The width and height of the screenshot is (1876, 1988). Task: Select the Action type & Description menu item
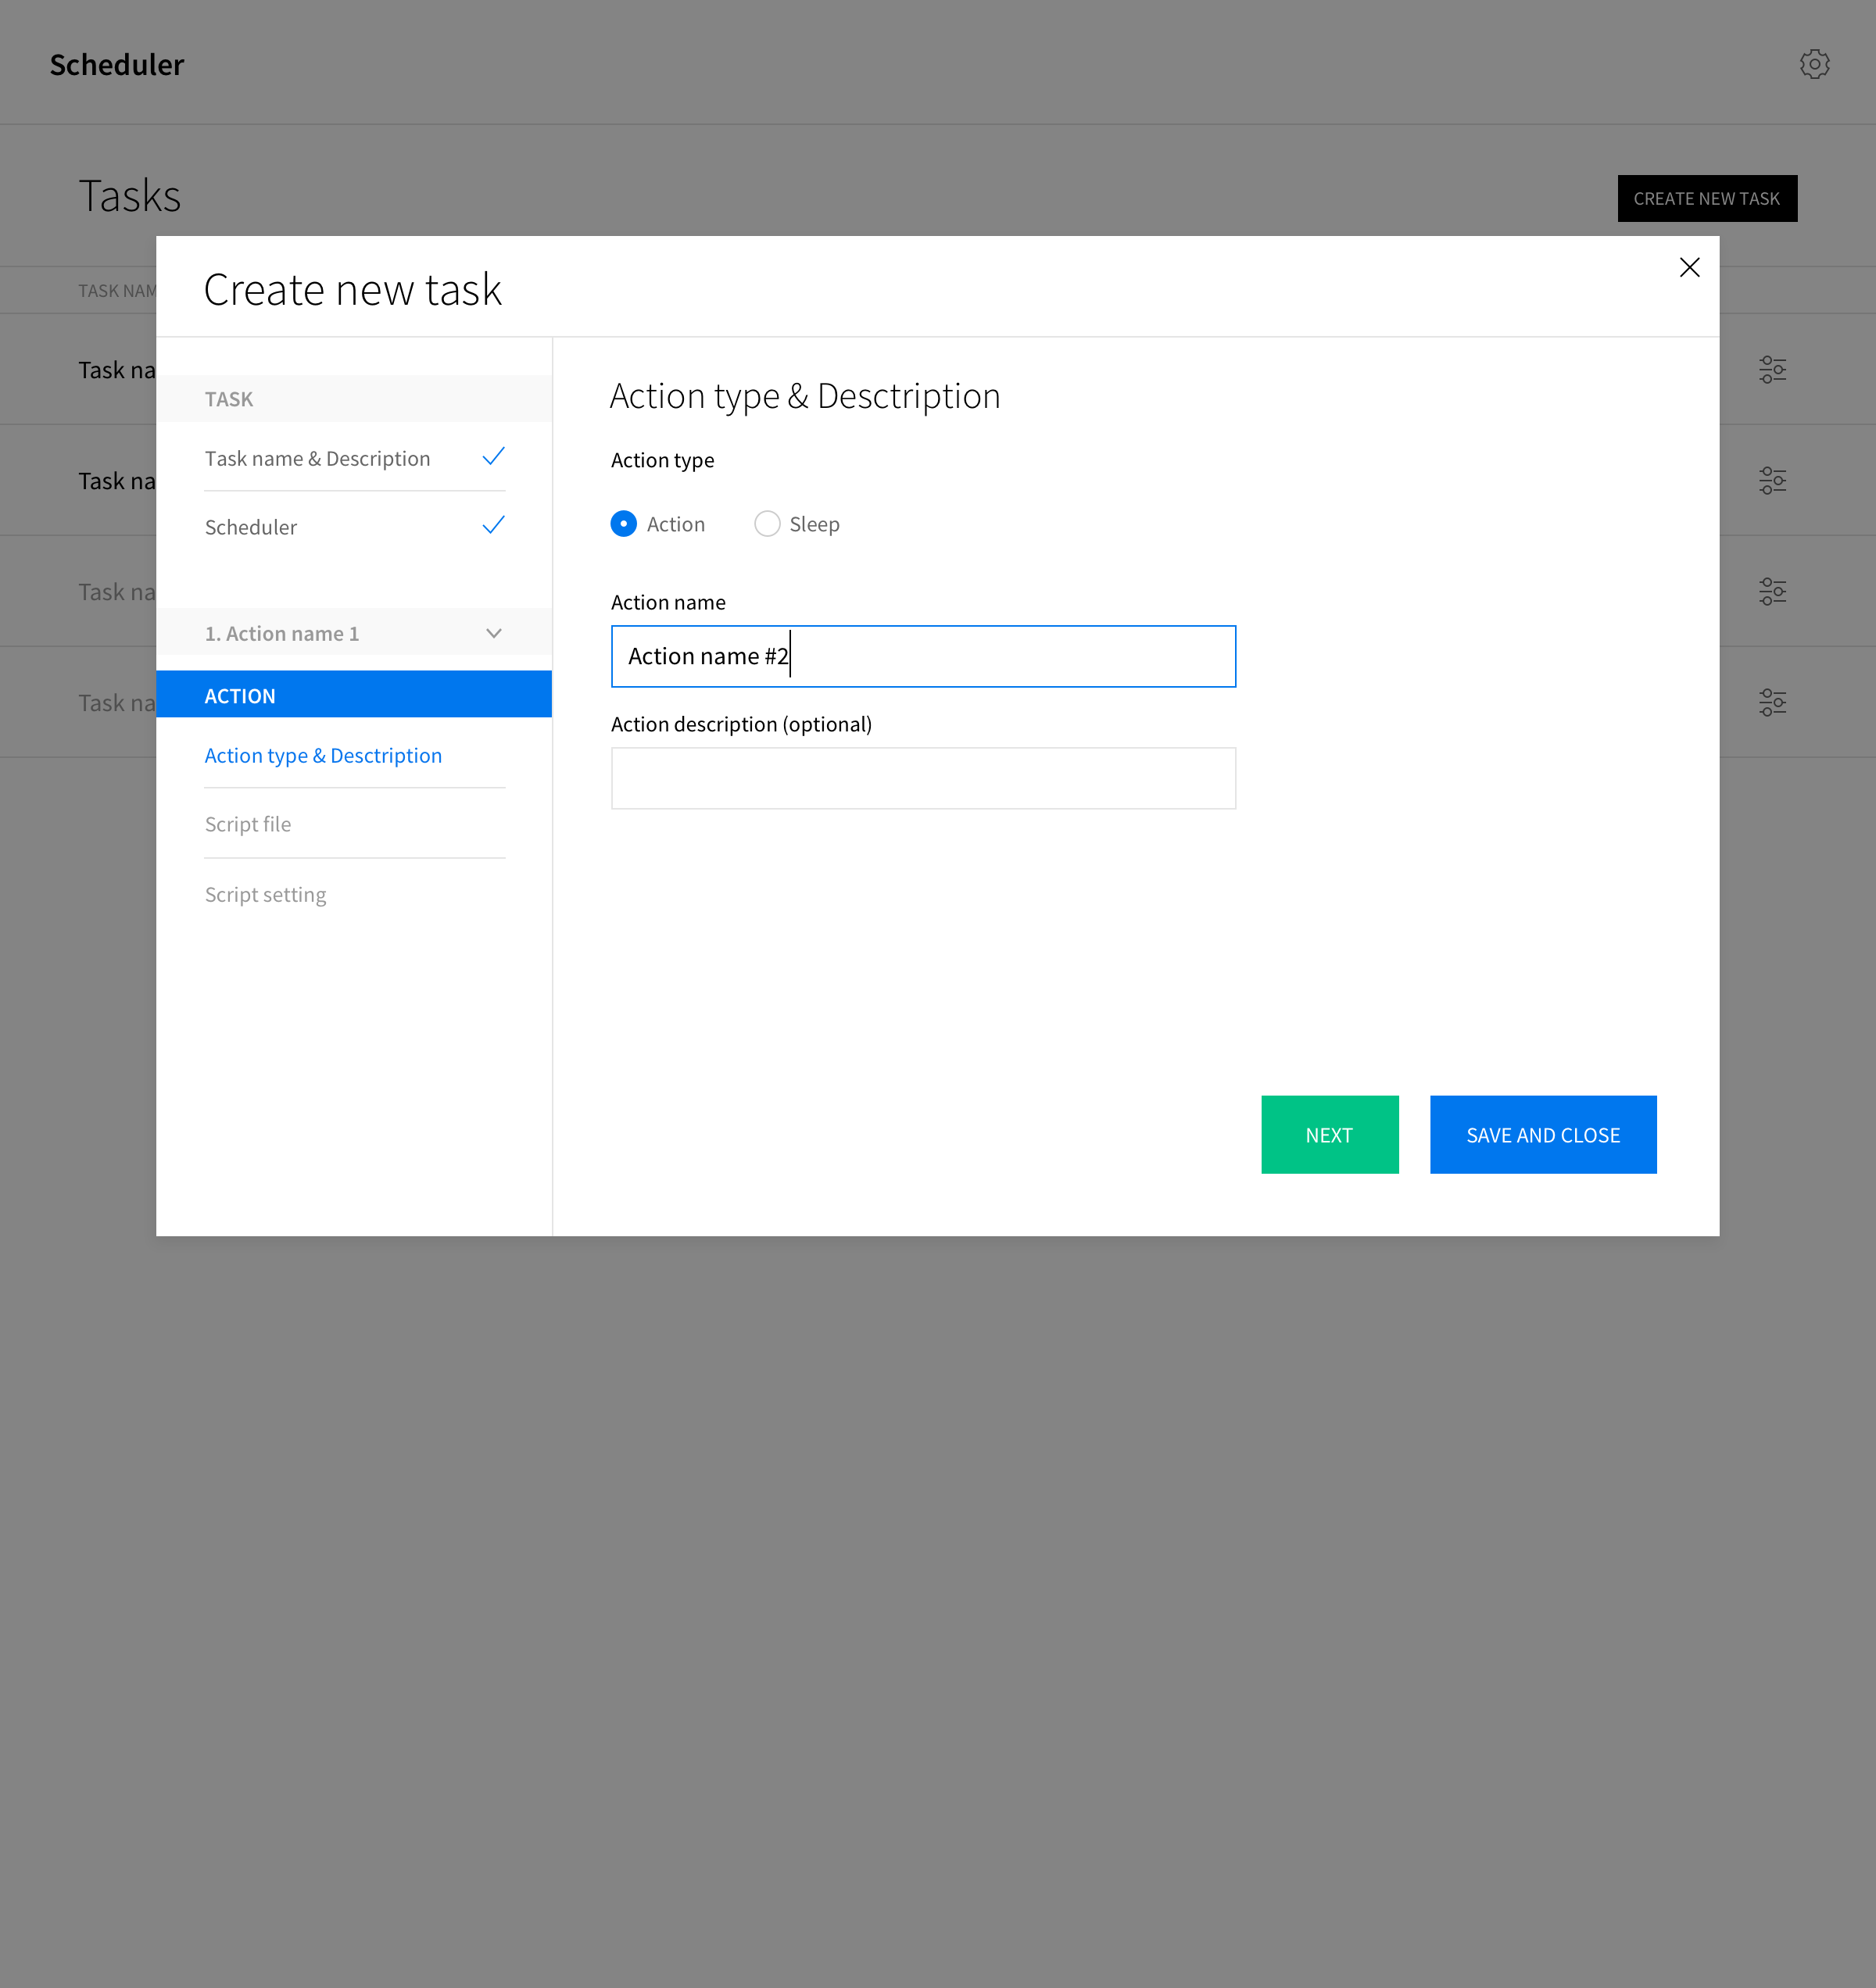pos(323,754)
